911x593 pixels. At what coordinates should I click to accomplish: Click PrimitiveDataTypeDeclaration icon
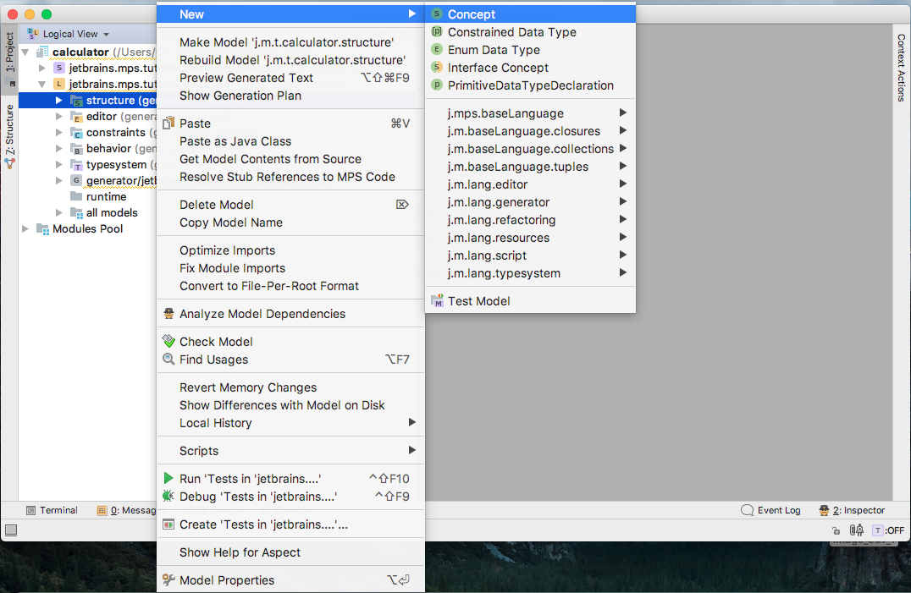tap(437, 85)
